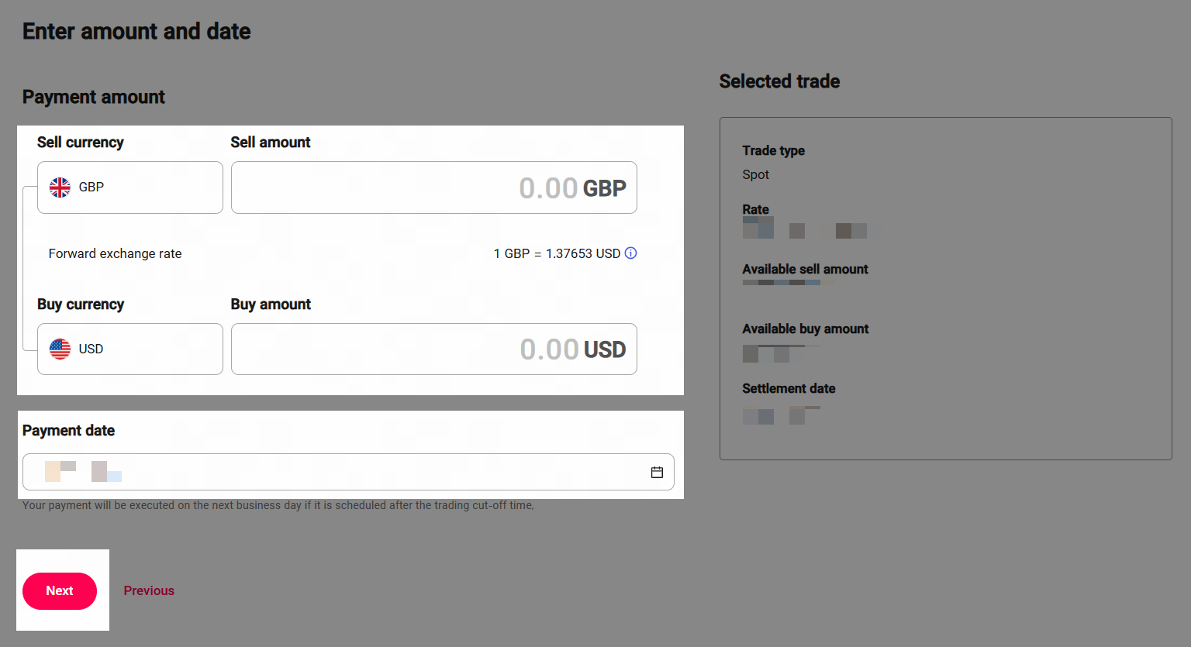Open the GBP Sell currency dropdown
Image resolution: width=1191 pixels, height=647 pixels.
[130, 188]
